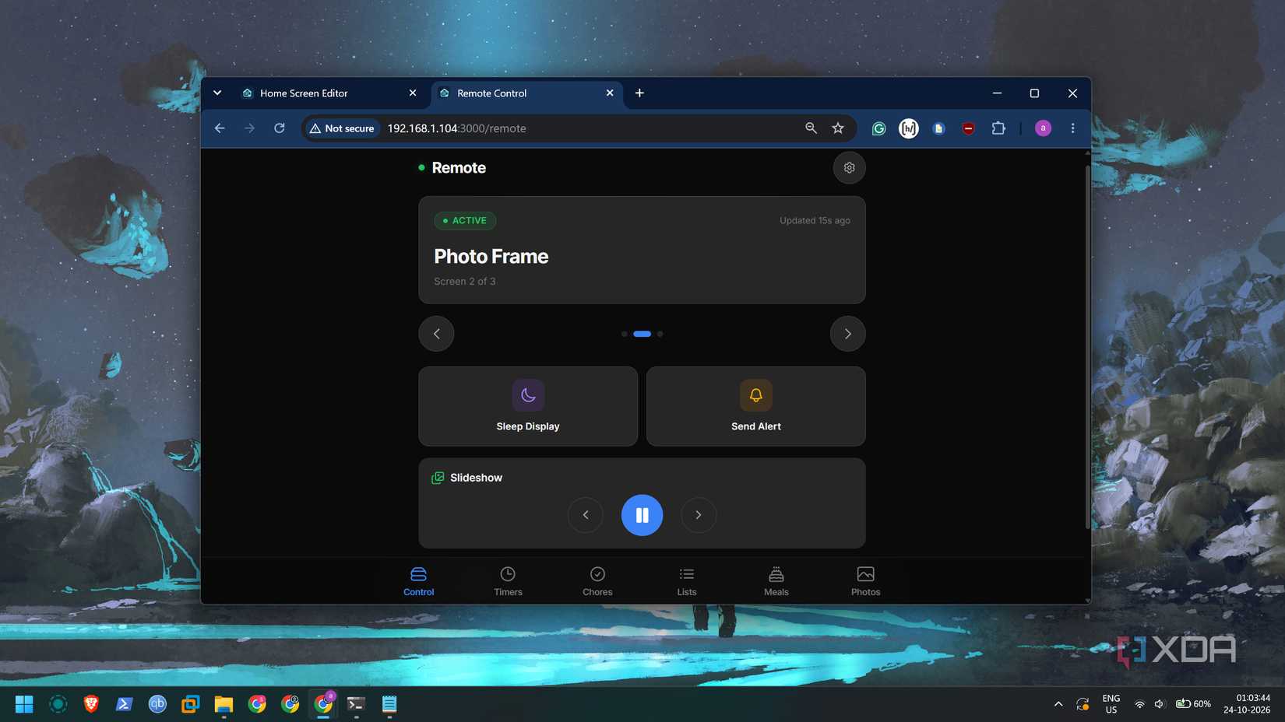Switch to the Lists tab
Image resolution: width=1285 pixels, height=722 pixels.
tap(686, 581)
